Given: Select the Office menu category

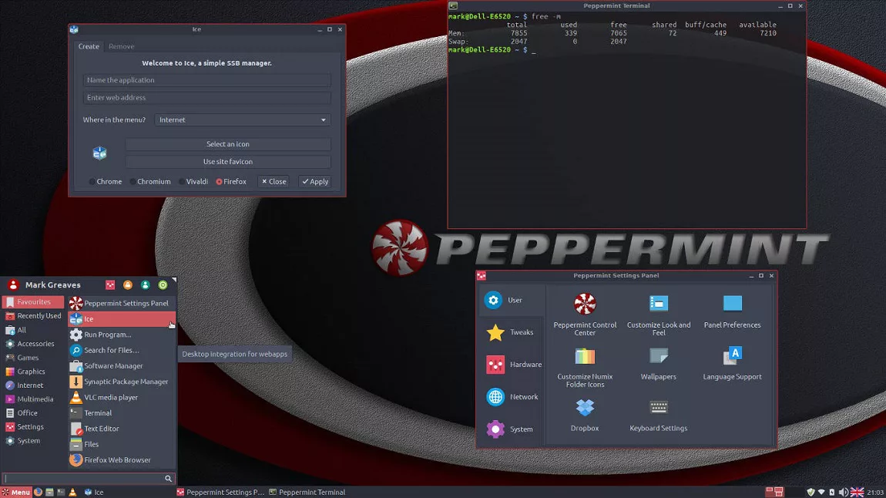Looking at the screenshot, I should (33, 413).
